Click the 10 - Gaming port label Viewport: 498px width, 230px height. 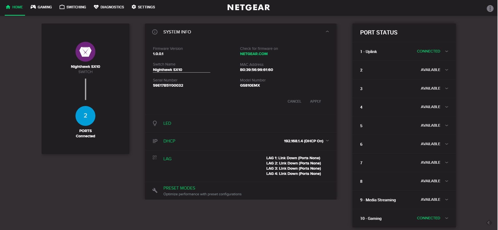371,219
